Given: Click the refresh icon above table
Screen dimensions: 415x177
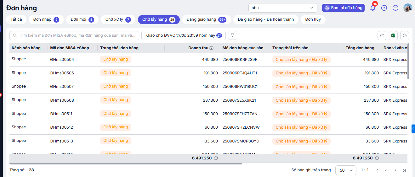Looking at the screenshot, I should pos(382,35).
